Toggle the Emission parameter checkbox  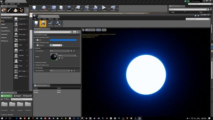[38, 45]
